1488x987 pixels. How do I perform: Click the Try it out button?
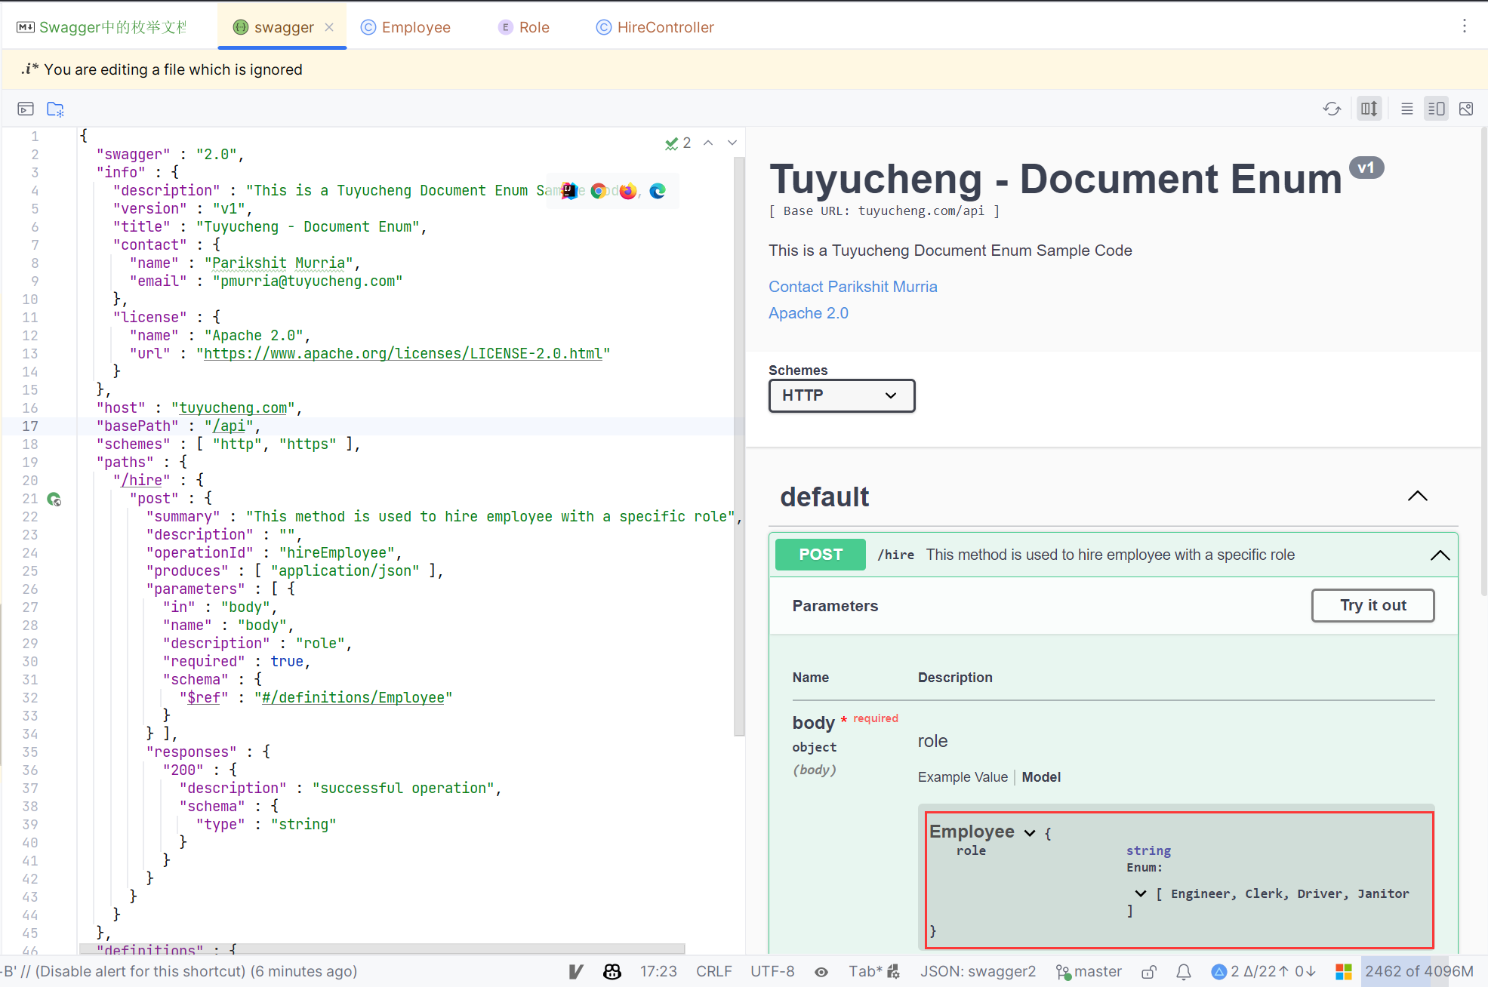tap(1373, 605)
